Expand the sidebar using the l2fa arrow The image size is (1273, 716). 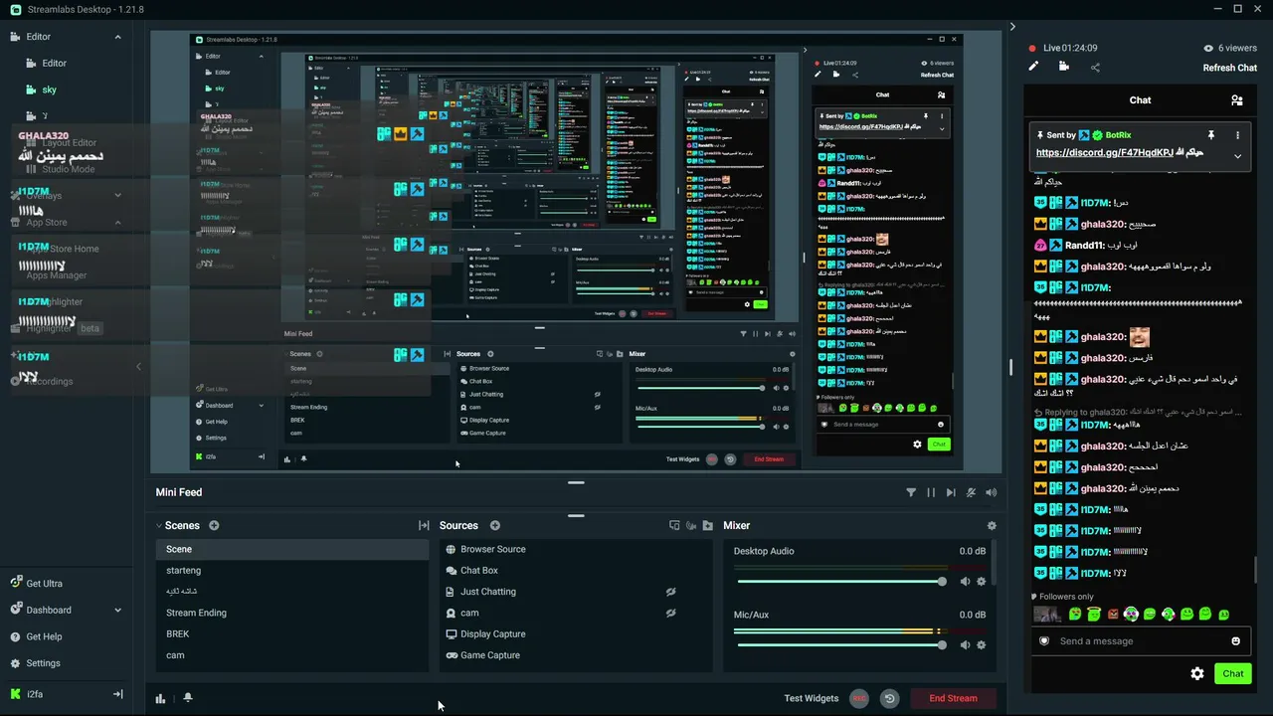117,694
